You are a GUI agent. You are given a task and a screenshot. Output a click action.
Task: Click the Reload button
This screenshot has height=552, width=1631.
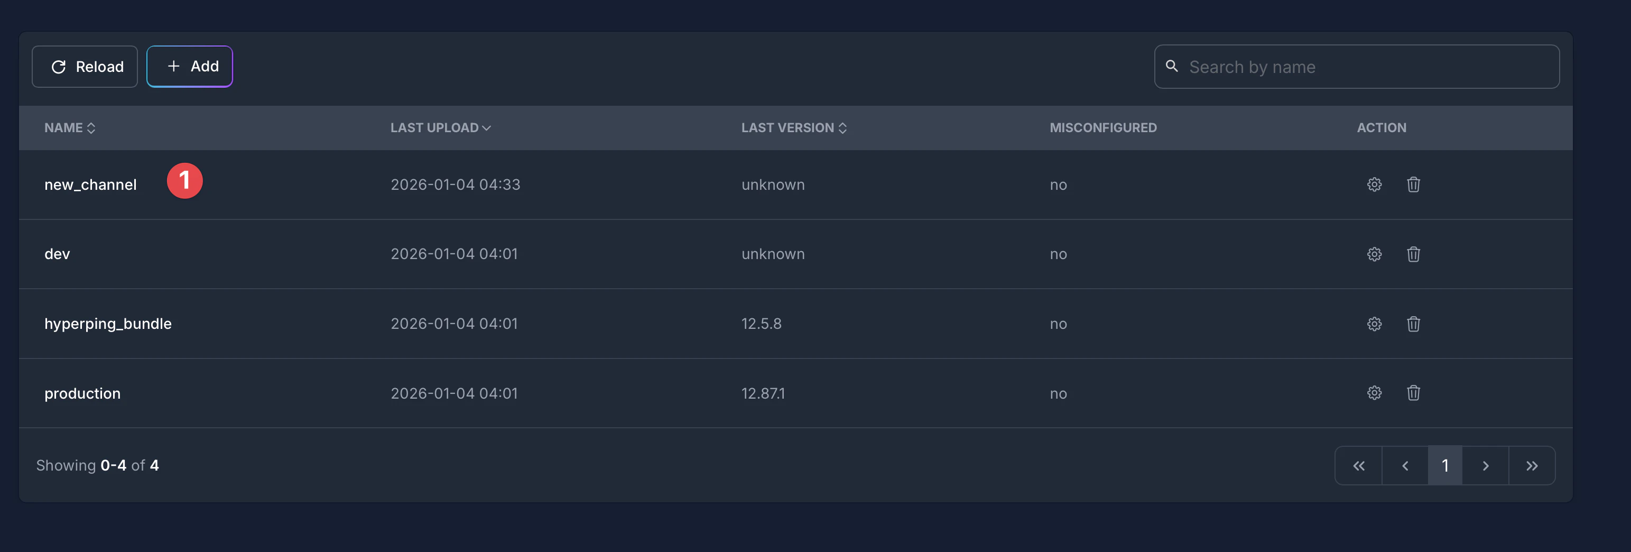pyautogui.click(x=85, y=67)
